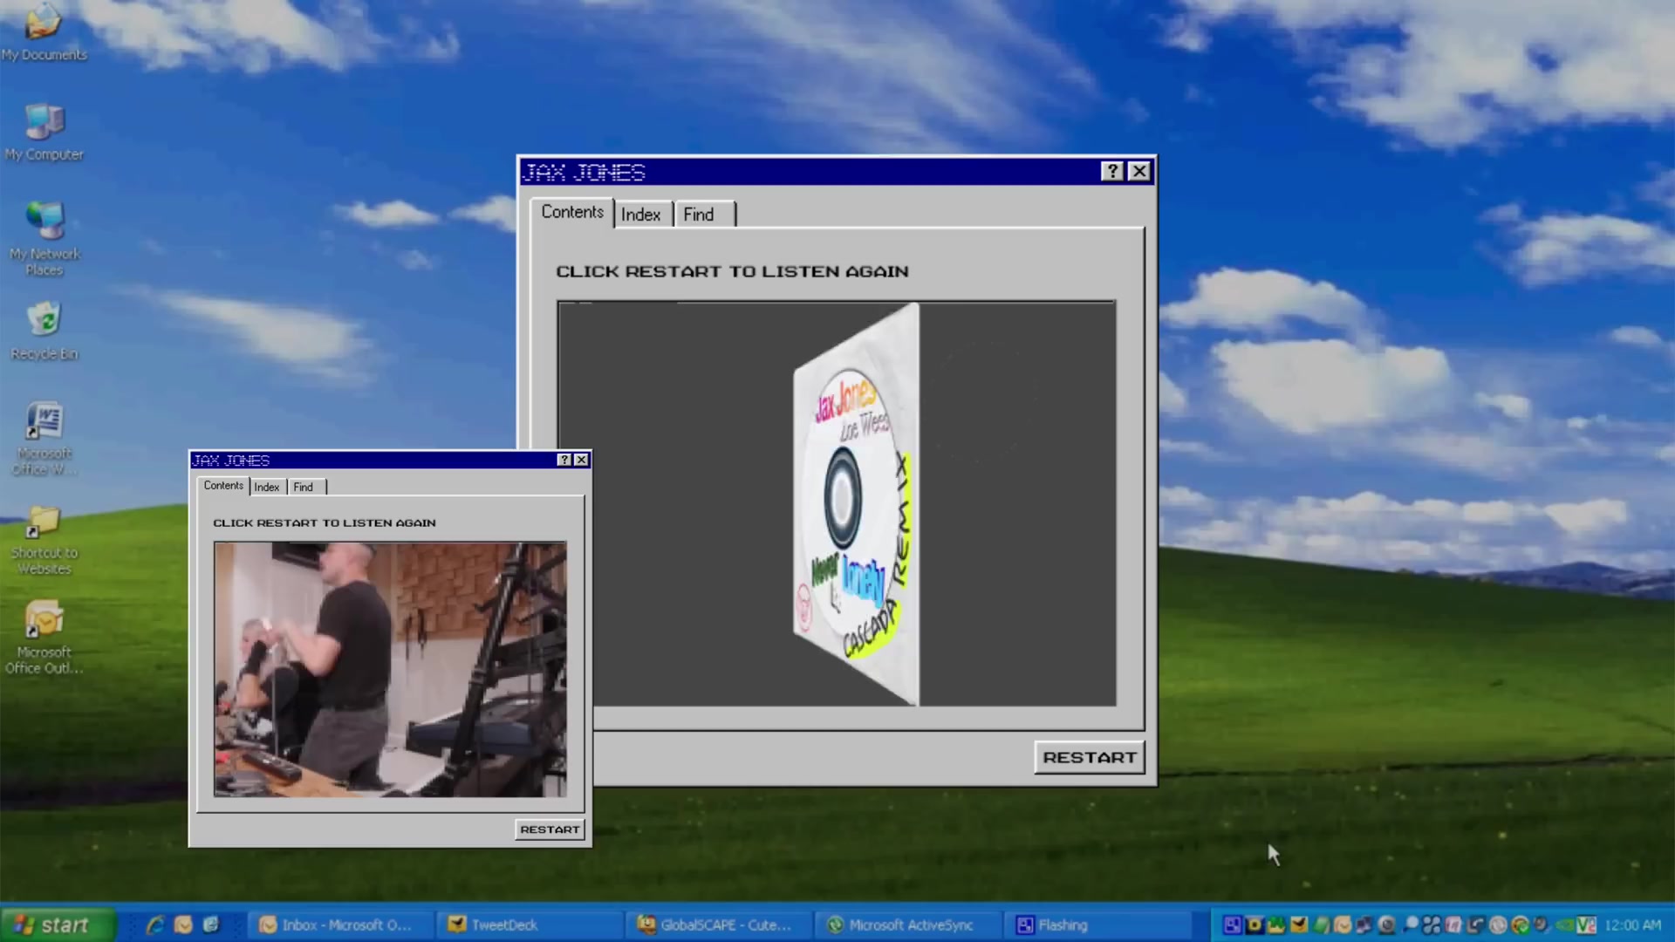Click the phone handset tray icon
Image resolution: width=1675 pixels, height=942 pixels.
coord(1475,925)
